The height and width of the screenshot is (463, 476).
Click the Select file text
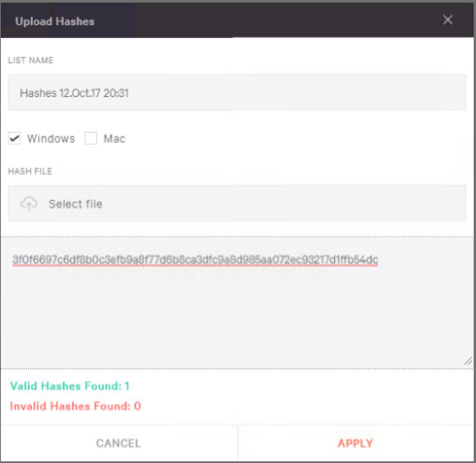coord(76,204)
